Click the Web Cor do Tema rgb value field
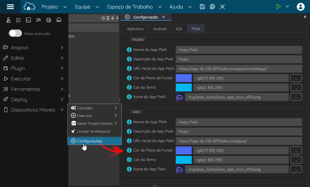 click(241, 160)
